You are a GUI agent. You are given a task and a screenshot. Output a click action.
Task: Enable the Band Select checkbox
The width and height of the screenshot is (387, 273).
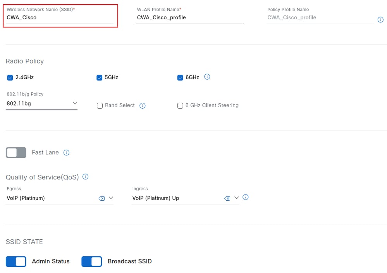[x=100, y=106]
